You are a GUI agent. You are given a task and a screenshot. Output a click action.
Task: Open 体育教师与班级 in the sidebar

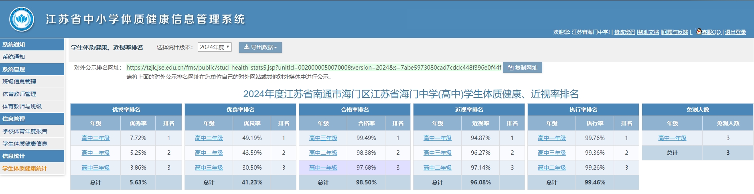pyautogui.click(x=32, y=106)
